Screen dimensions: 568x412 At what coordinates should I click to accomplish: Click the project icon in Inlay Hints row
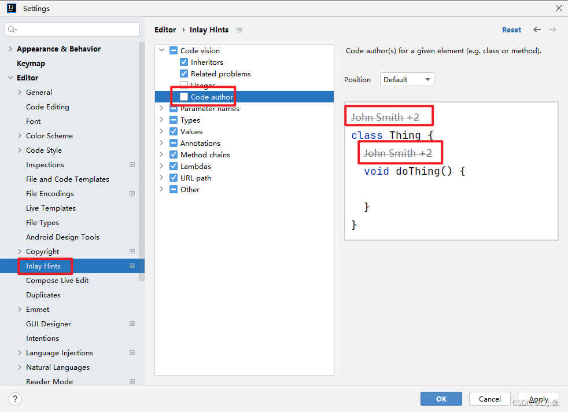pos(132,266)
